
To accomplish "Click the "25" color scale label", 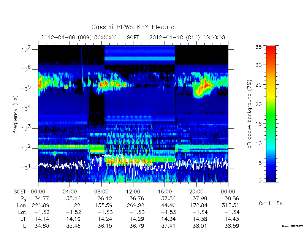I will [x=258, y=84].
